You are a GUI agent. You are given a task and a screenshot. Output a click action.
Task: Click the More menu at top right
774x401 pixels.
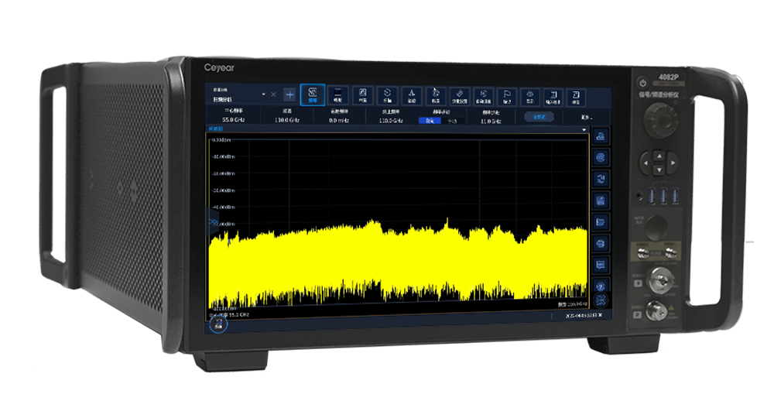pyautogui.click(x=587, y=118)
